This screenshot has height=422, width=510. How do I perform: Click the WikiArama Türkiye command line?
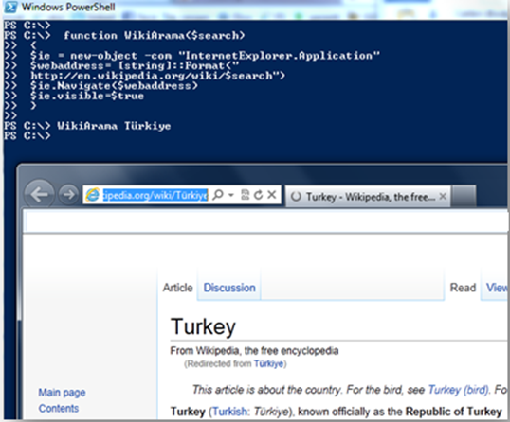coord(114,126)
